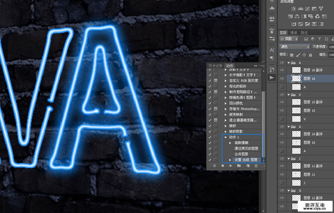Open the 滤色 blend mode dropdown

294,47
